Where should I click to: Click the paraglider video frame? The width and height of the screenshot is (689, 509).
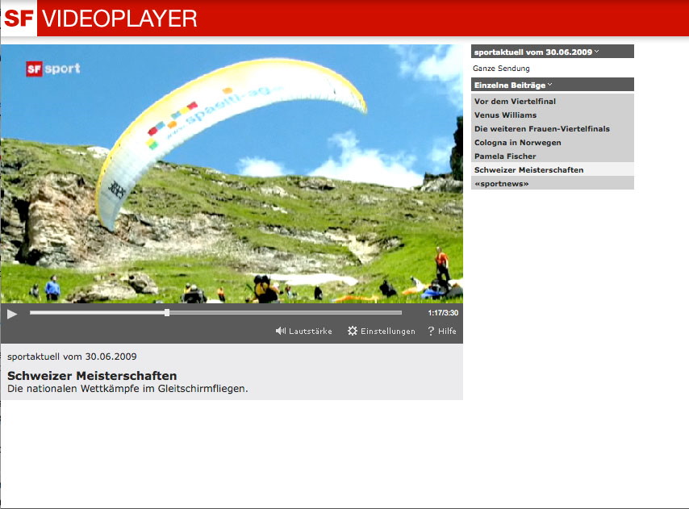pyautogui.click(x=232, y=174)
